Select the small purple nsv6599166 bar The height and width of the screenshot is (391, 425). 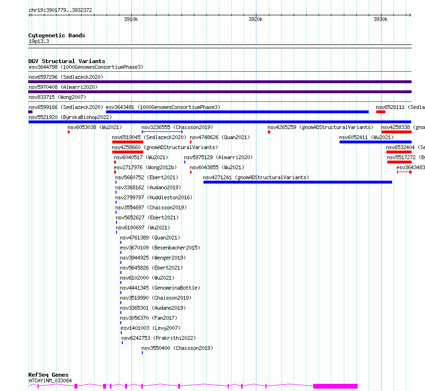click(x=31, y=112)
